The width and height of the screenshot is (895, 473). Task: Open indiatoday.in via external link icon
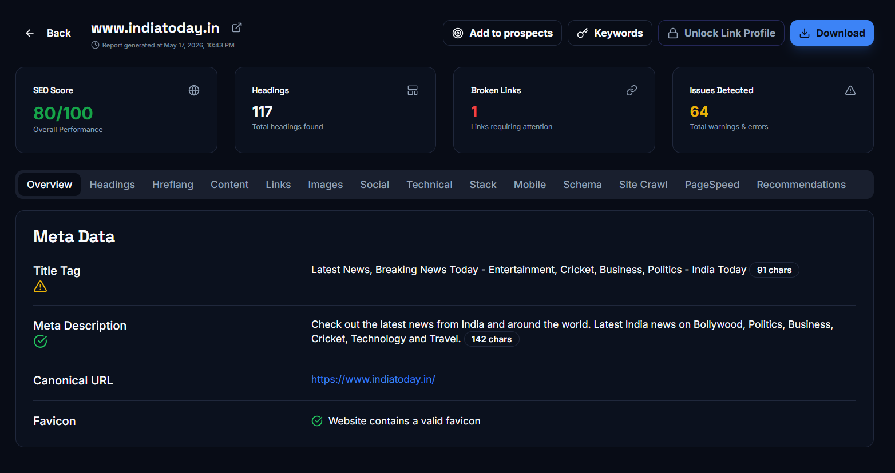tap(237, 27)
